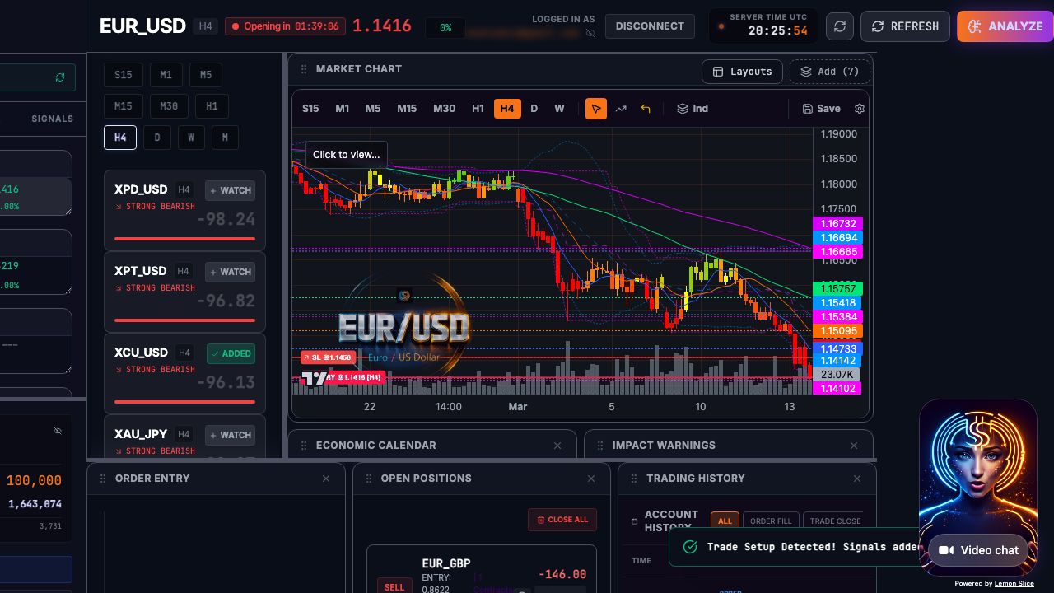
Task: Click the sync icon next to server time
Action: tap(839, 26)
